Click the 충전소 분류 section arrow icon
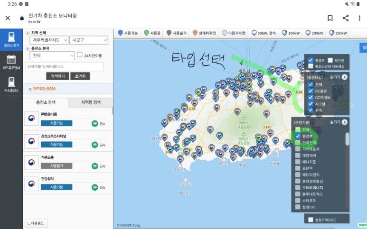This screenshot has width=367, height=229. click(x=28, y=49)
